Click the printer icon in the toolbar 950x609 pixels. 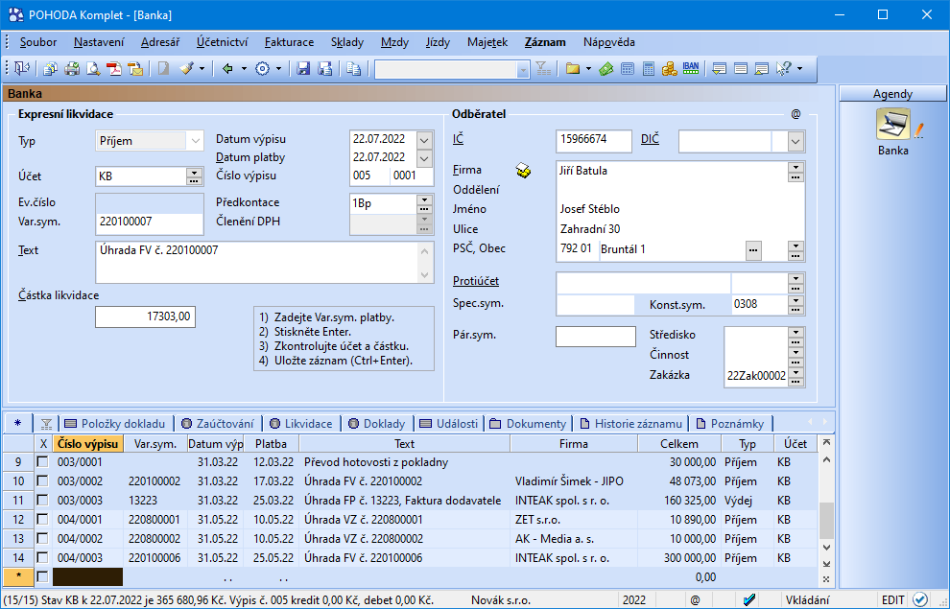[72, 69]
